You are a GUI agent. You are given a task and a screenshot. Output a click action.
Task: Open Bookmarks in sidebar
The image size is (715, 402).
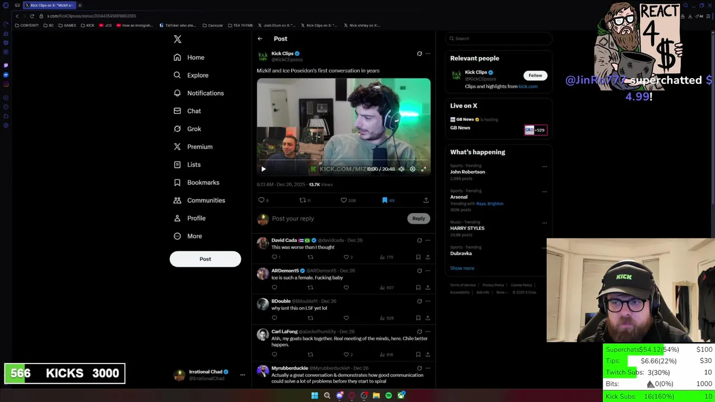[196, 183]
